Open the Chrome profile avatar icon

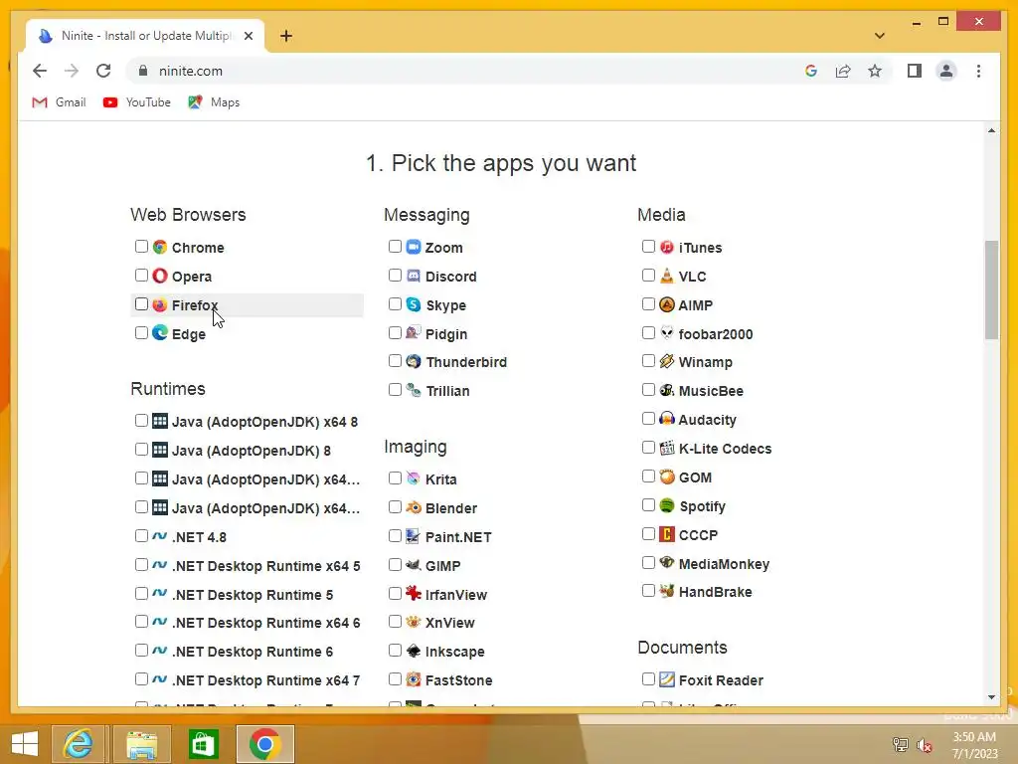(x=946, y=71)
